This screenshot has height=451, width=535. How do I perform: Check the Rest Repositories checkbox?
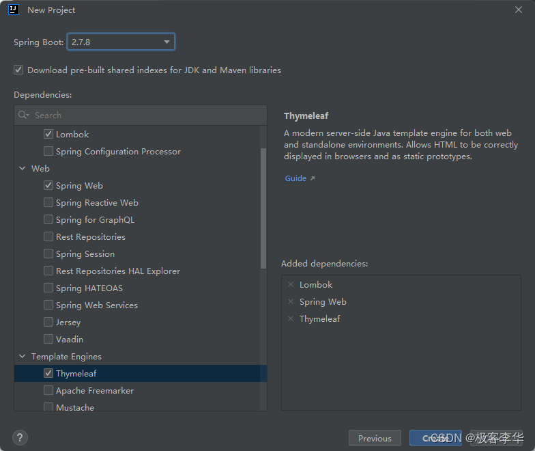tap(48, 236)
